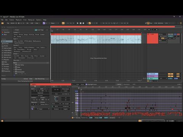Open Samples in the Library sidebar
This screenshot has height=137, width=183.
pyautogui.click(x=6, y=64)
